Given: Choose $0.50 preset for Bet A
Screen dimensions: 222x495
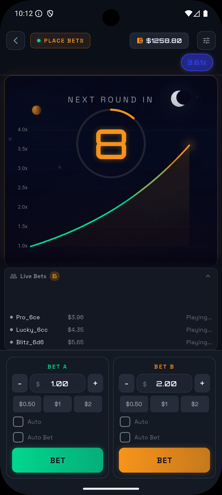Looking at the screenshot, I should (x=27, y=404).
